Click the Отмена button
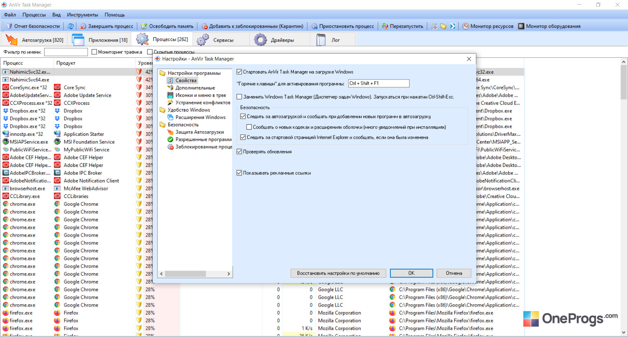 (x=454, y=273)
